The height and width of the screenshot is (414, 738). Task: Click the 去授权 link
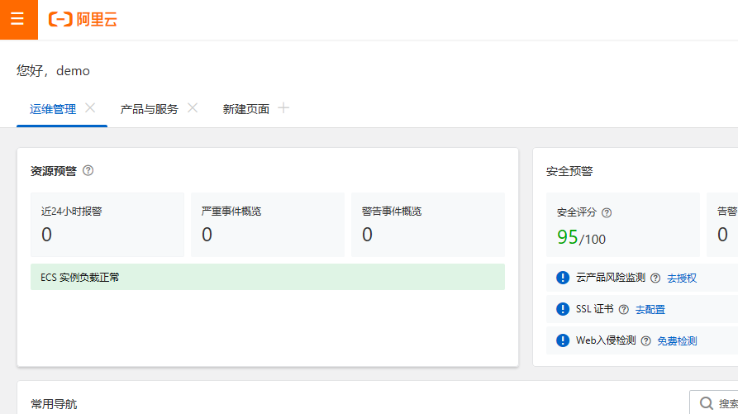point(682,278)
